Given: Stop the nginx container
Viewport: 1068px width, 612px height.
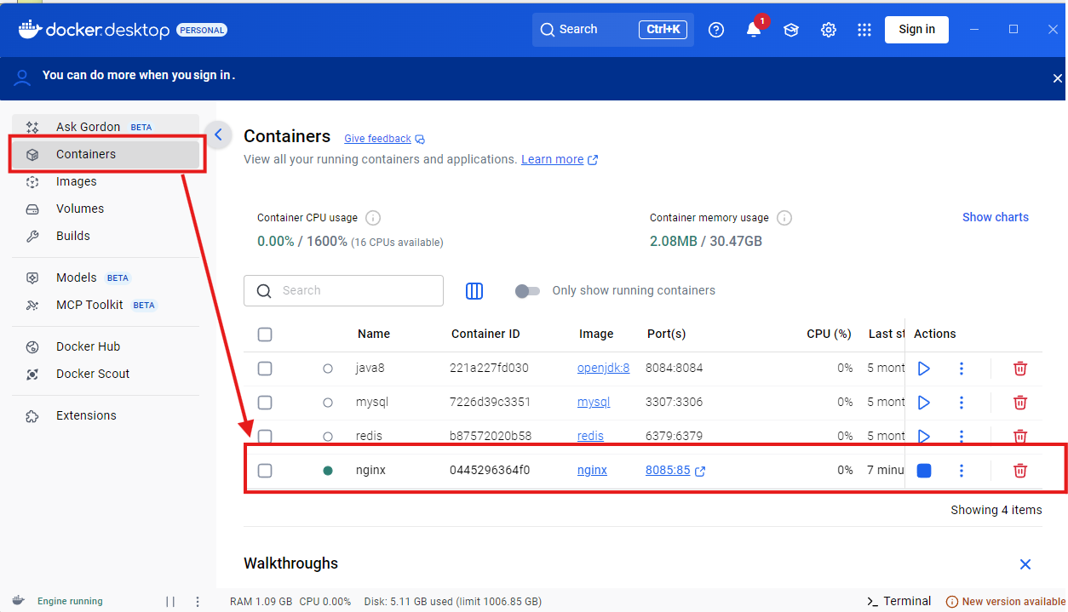Looking at the screenshot, I should (924, 471).
